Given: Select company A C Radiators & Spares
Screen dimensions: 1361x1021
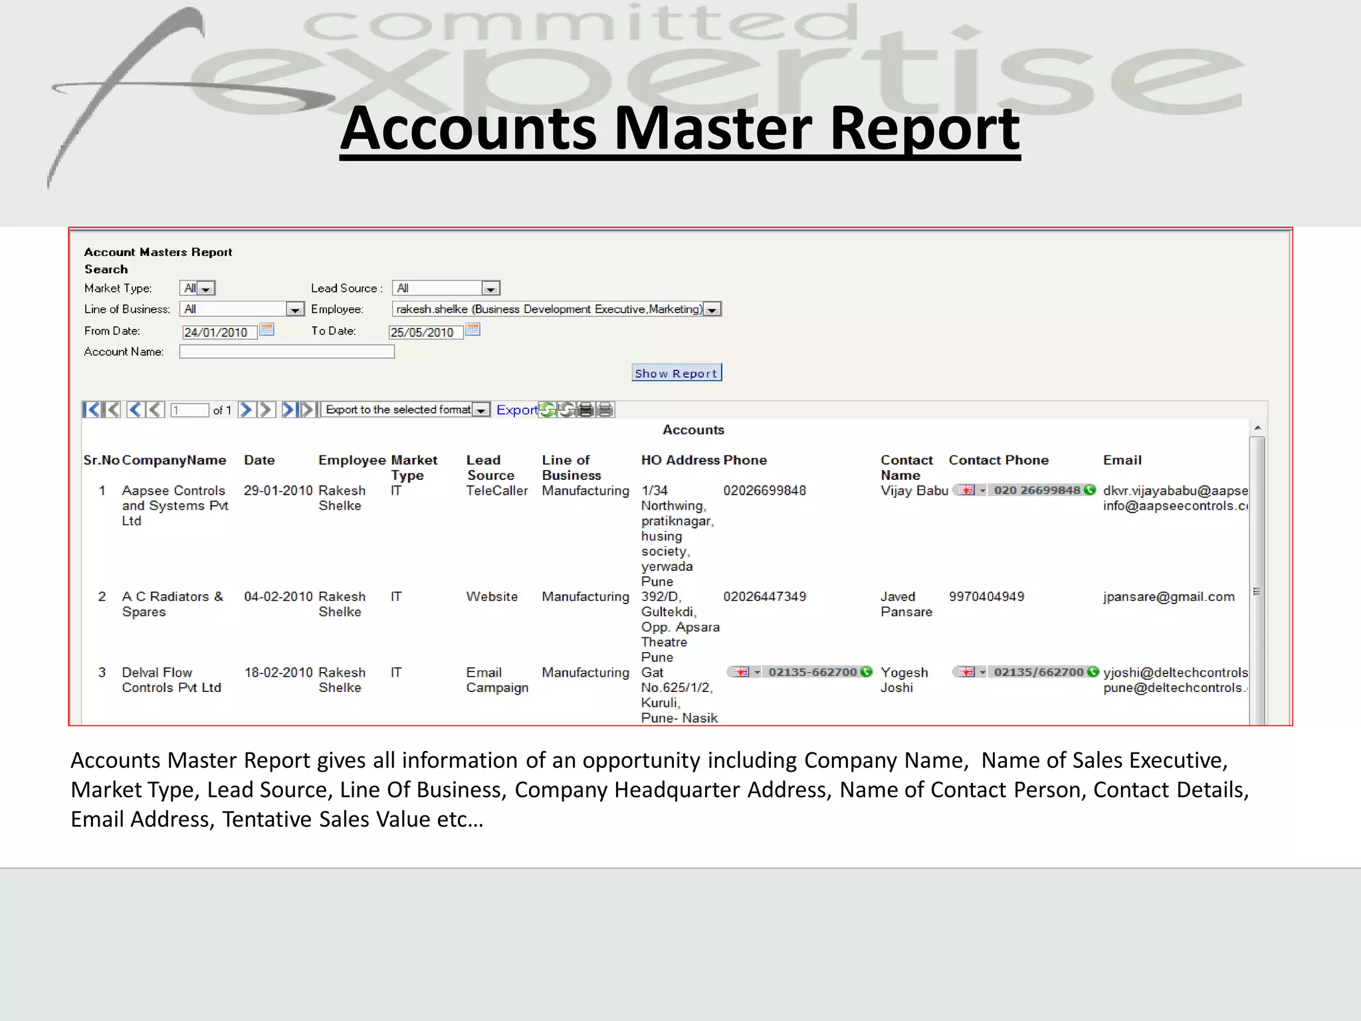Looking at the screenshot, I should point(173,604).
